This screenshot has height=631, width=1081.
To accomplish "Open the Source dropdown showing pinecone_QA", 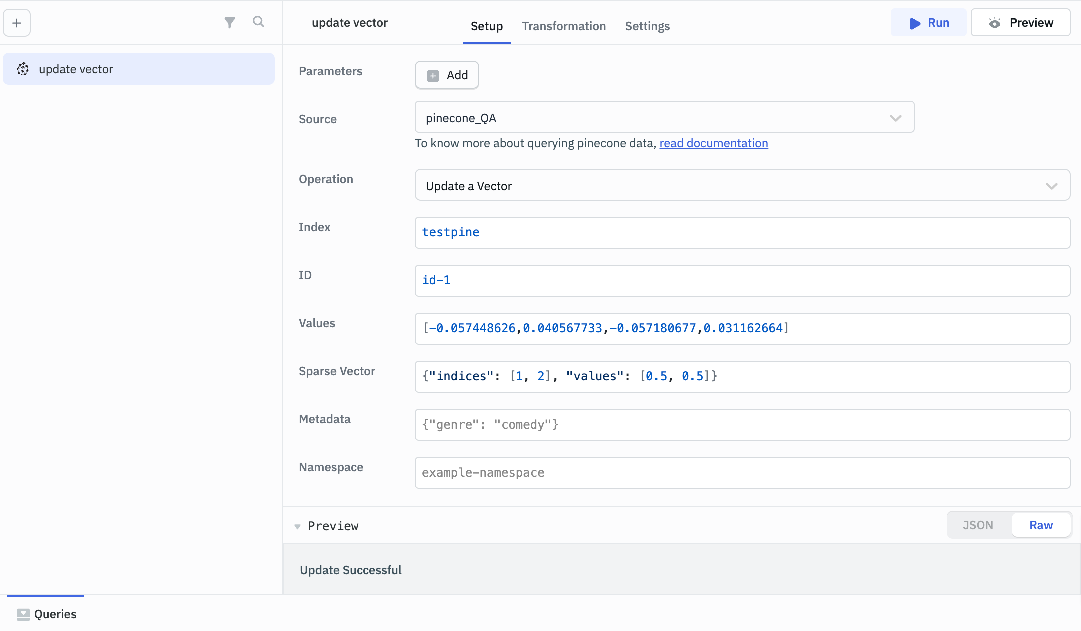I will (x=664, y=117).
